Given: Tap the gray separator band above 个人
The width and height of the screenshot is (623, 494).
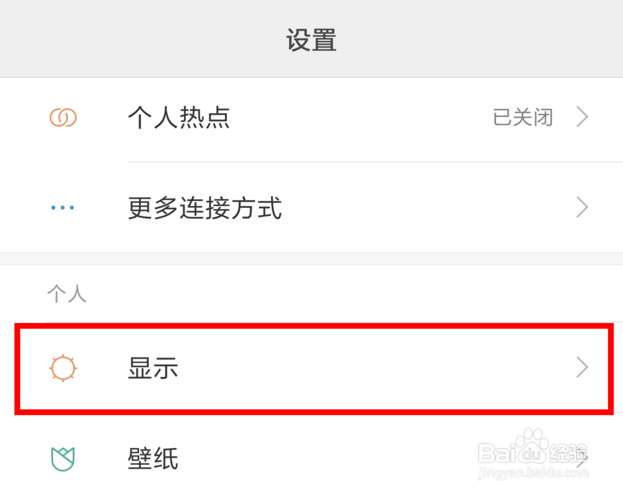Looking at the screenshot, I should coord(311,258).
